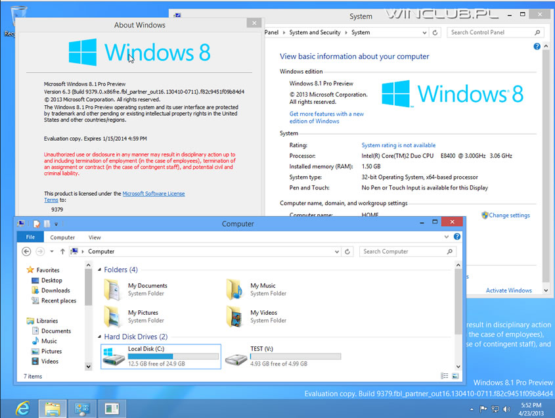The width and height of the screenshot is (555, 418).
Task: Select Recent places in navigation pane
Action: (x=54, y=301)
